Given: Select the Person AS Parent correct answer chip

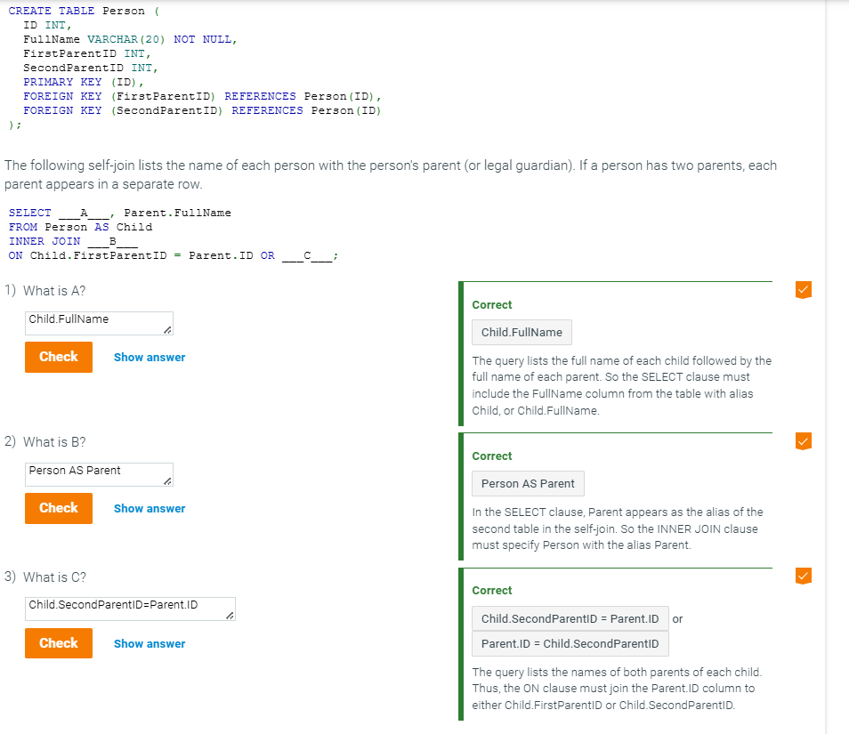Looking at the screenshot, I should [528, 484].
